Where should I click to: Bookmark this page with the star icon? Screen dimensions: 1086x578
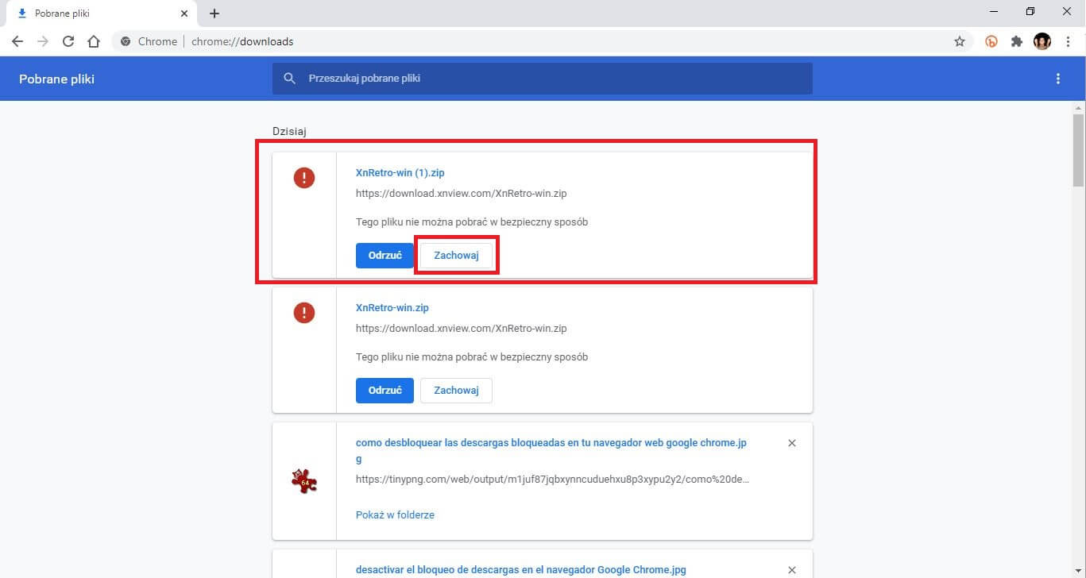pyautogui.click(x=960, y=41)
